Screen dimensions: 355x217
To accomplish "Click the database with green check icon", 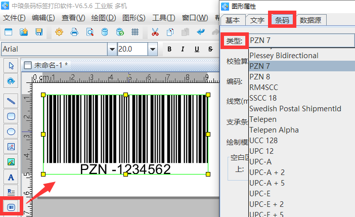I will point(120,32).
